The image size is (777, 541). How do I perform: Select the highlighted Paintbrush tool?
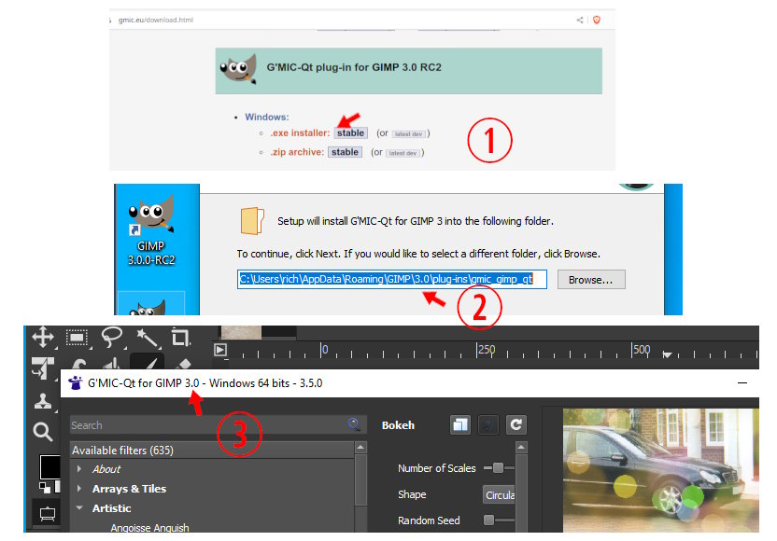[148, 362]
